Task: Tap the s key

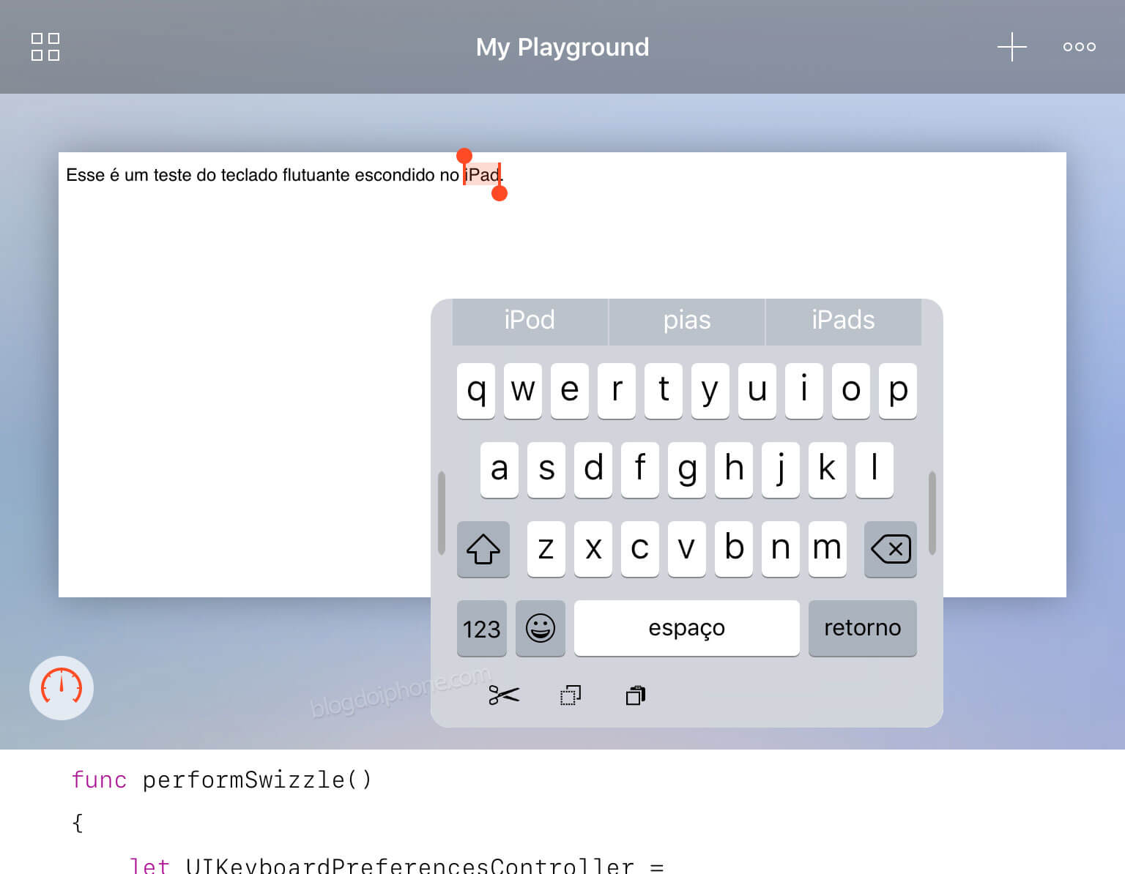Action: (x=546, y=470)
